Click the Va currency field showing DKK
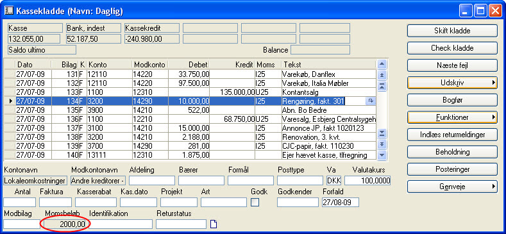506x234 pixels. pyautogui.click(x=334, y=180)
